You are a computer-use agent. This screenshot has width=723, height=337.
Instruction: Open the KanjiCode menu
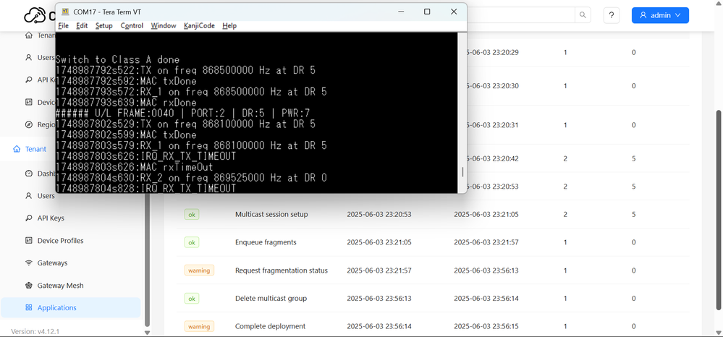point(199,26)
